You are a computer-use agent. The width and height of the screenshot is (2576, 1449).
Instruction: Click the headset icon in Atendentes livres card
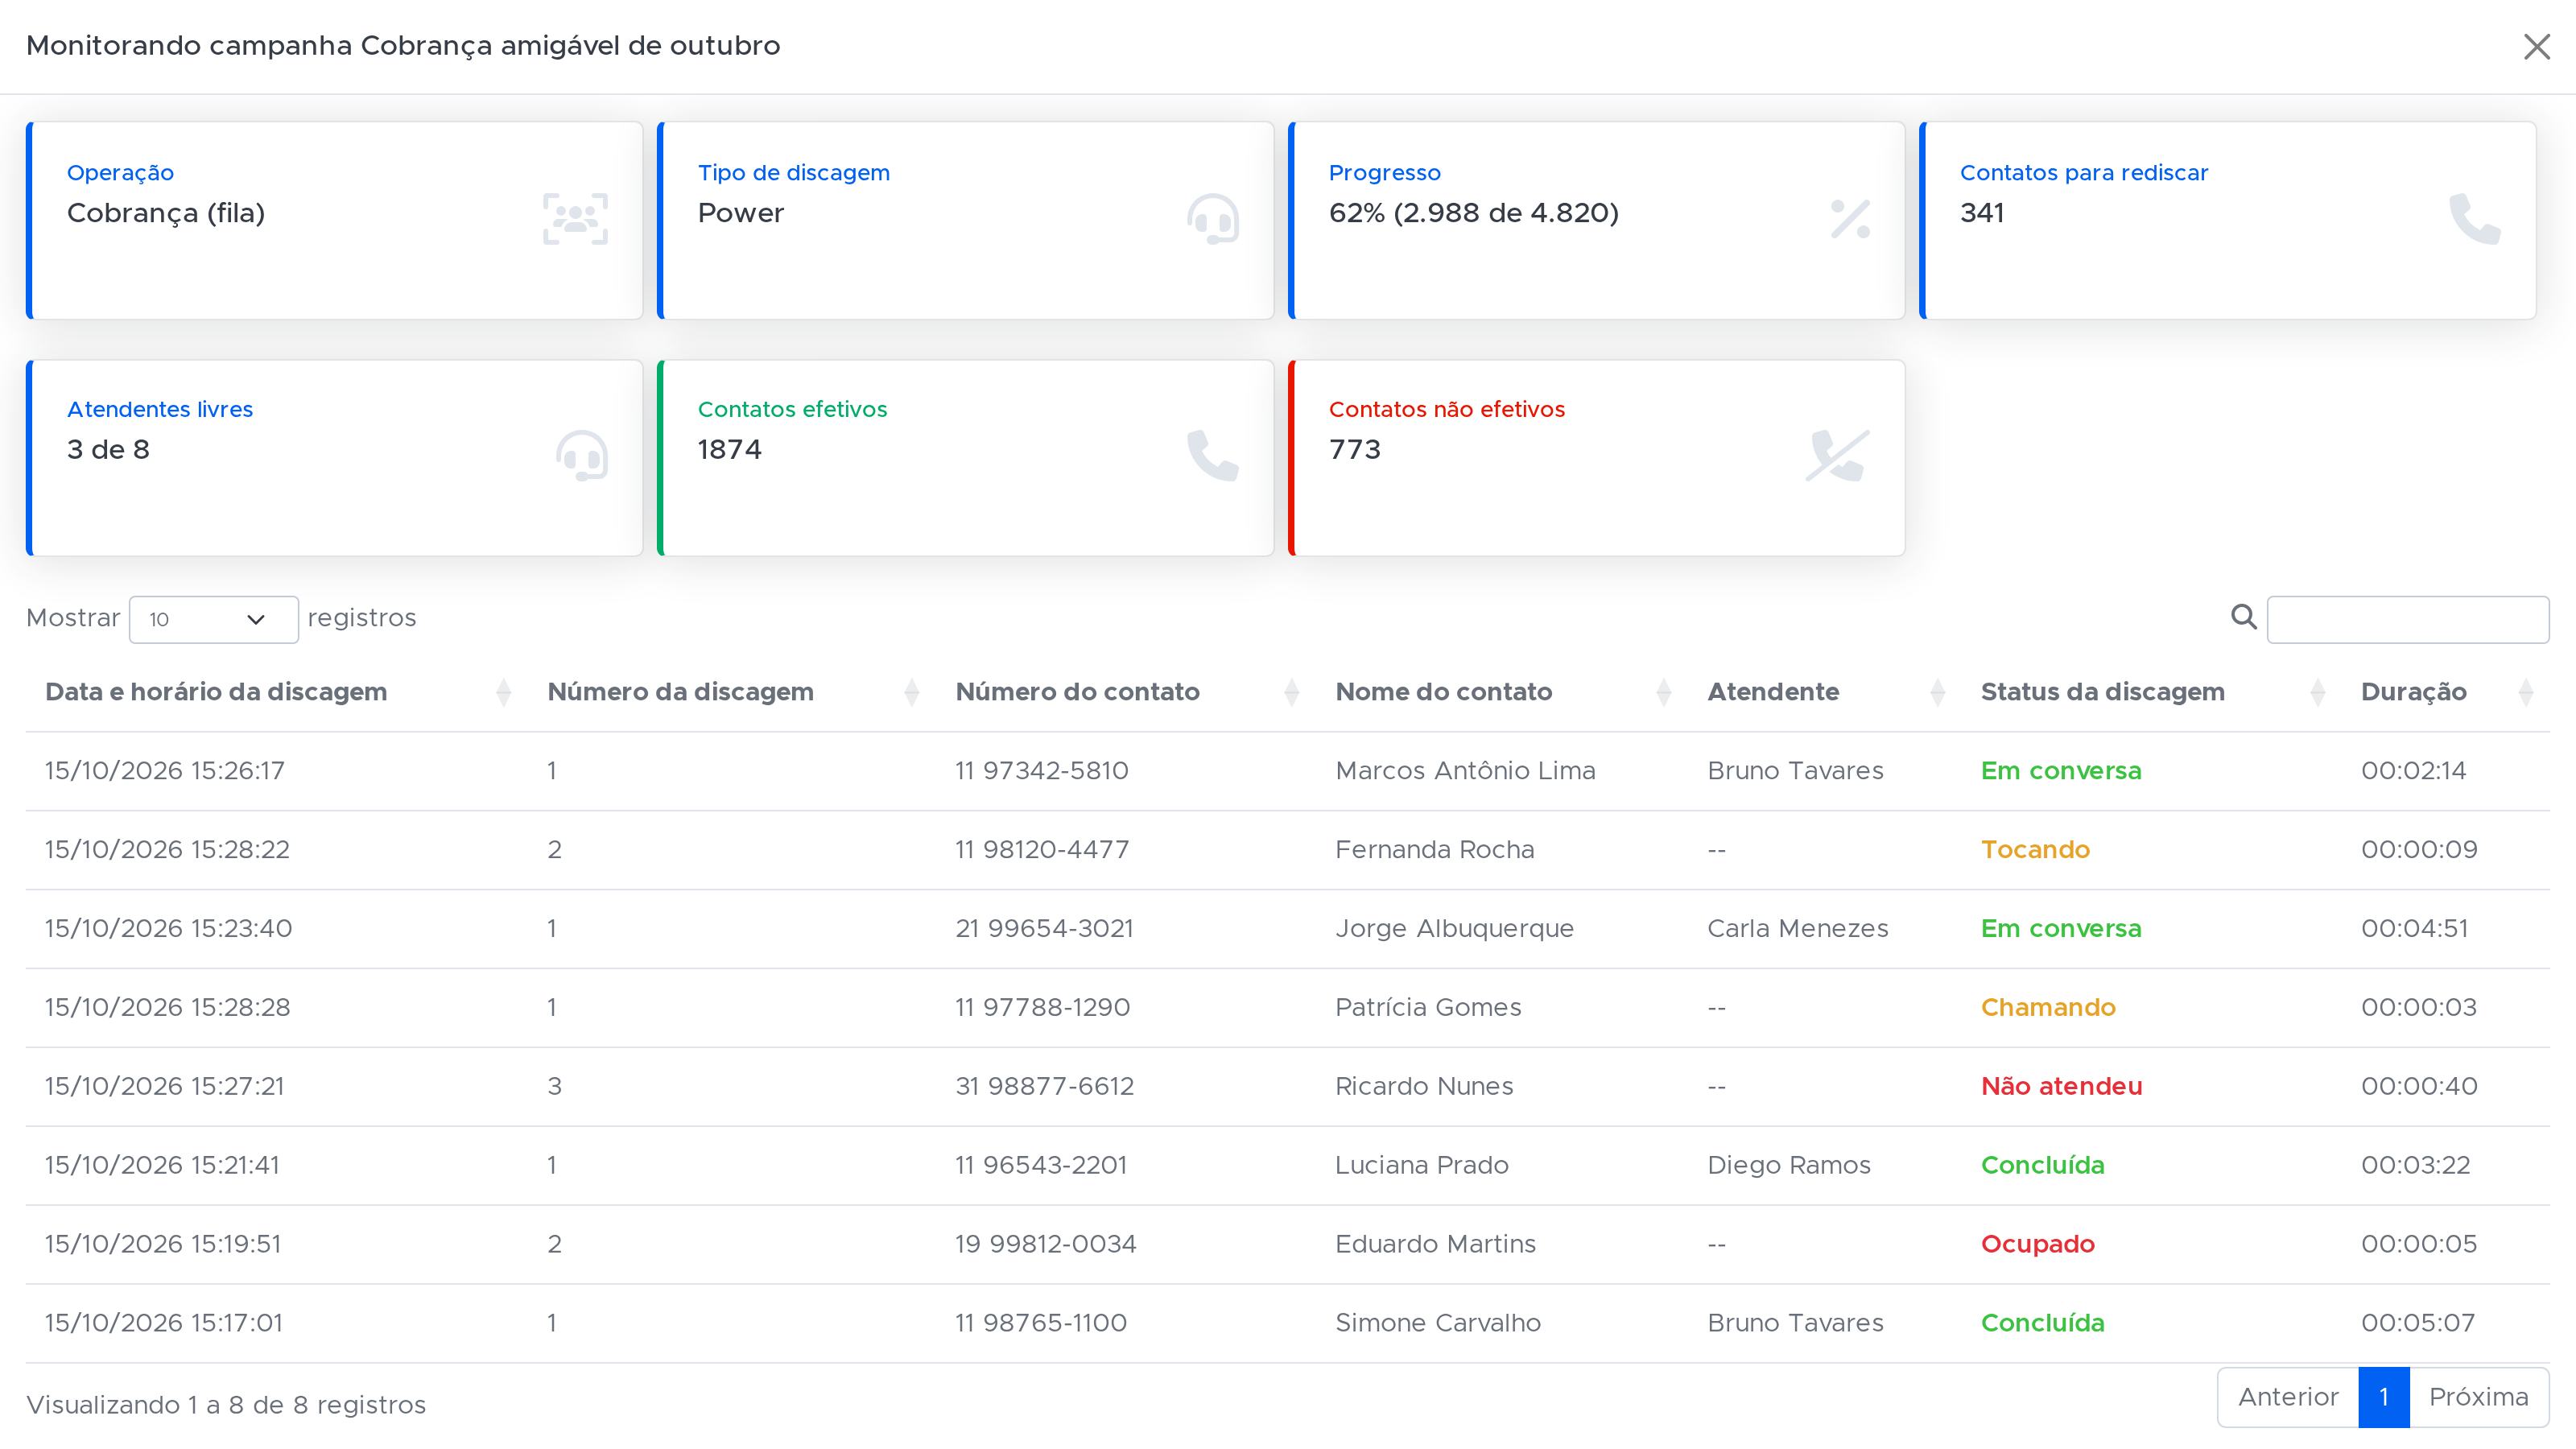pos(582,456)
